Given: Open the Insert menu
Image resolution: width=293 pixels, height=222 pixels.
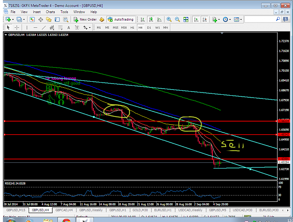Looking at the screenshot, I should click(x=37, y=12).
